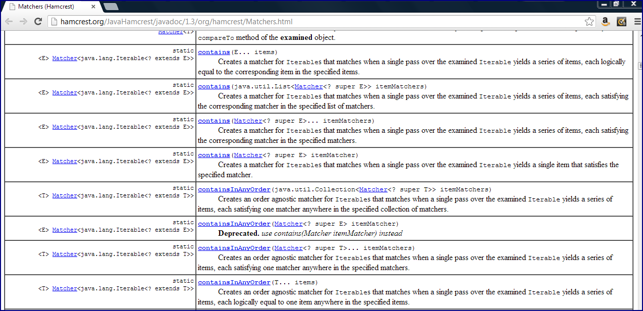Open the Amazon extension icon

(606, 22)
